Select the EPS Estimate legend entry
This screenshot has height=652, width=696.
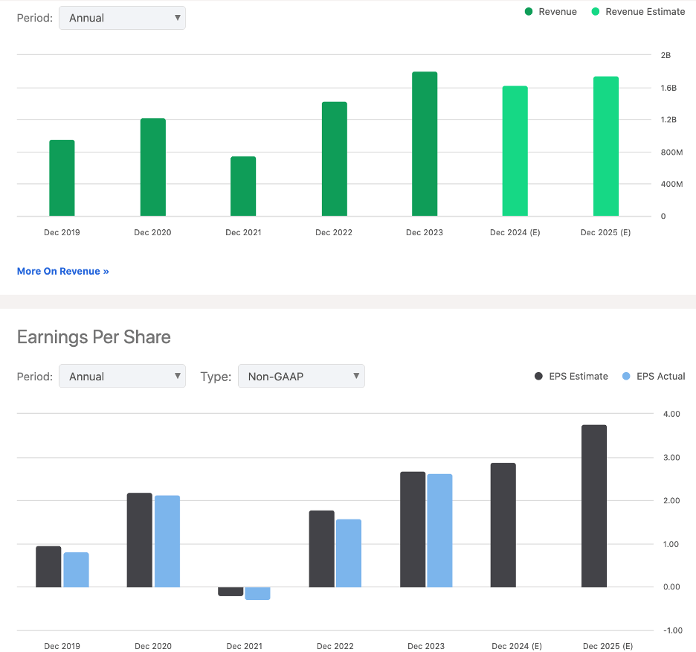coord(571,376)
